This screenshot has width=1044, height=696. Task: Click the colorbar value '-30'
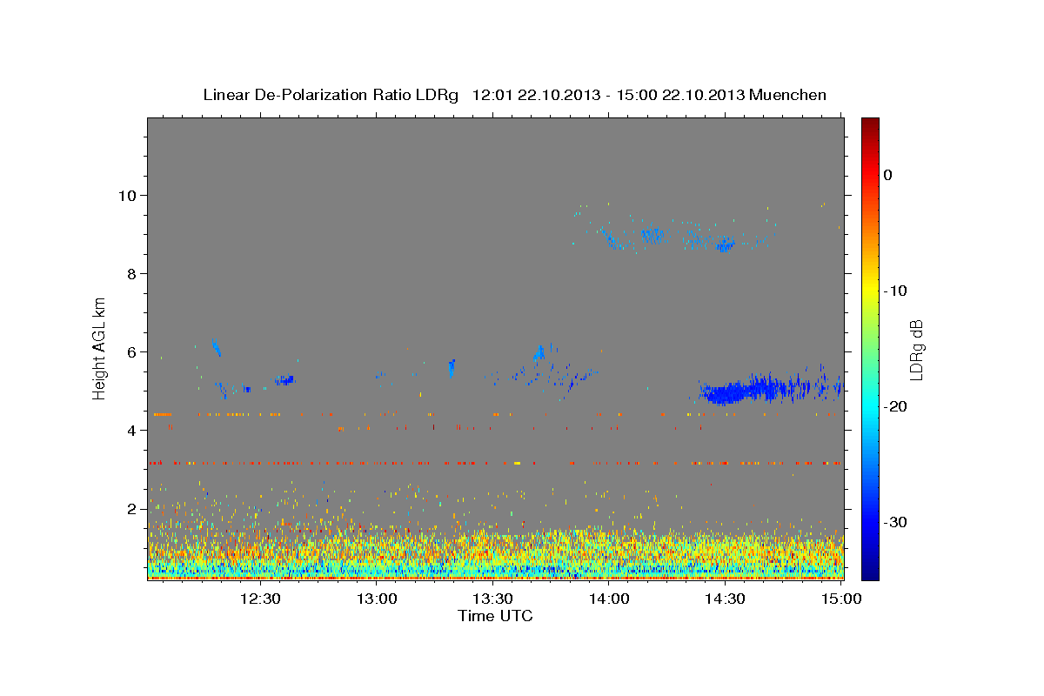pos(894,522)
